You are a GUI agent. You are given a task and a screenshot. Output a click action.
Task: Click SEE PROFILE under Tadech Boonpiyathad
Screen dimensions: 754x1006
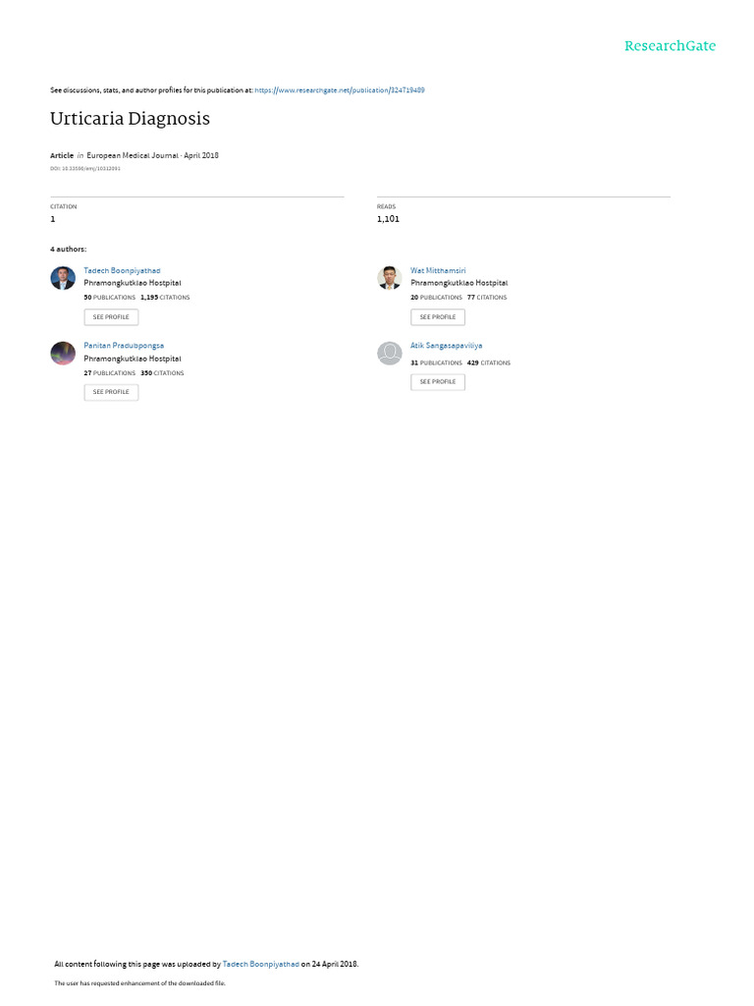[111, 317]
